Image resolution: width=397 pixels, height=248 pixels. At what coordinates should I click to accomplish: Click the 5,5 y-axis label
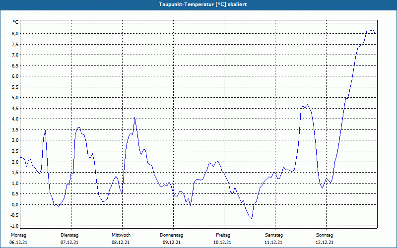click(x=15, y=87)
